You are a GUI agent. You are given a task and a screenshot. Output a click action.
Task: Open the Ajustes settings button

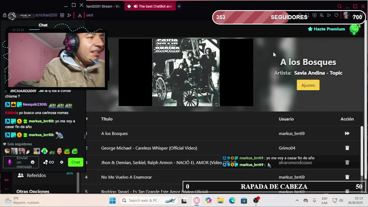click(308, 85)
